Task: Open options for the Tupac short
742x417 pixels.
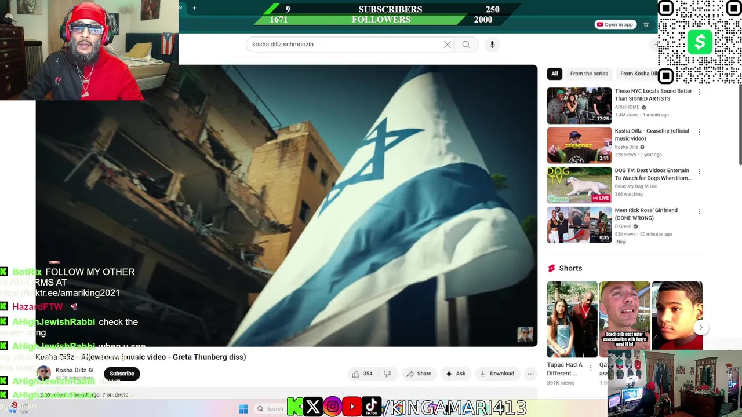Action: 591,368
